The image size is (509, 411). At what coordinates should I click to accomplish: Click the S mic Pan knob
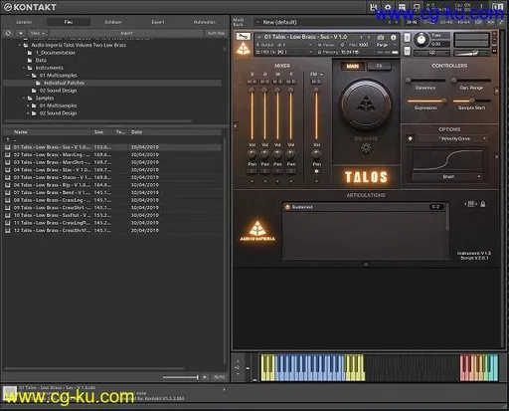tap(252, 154)
